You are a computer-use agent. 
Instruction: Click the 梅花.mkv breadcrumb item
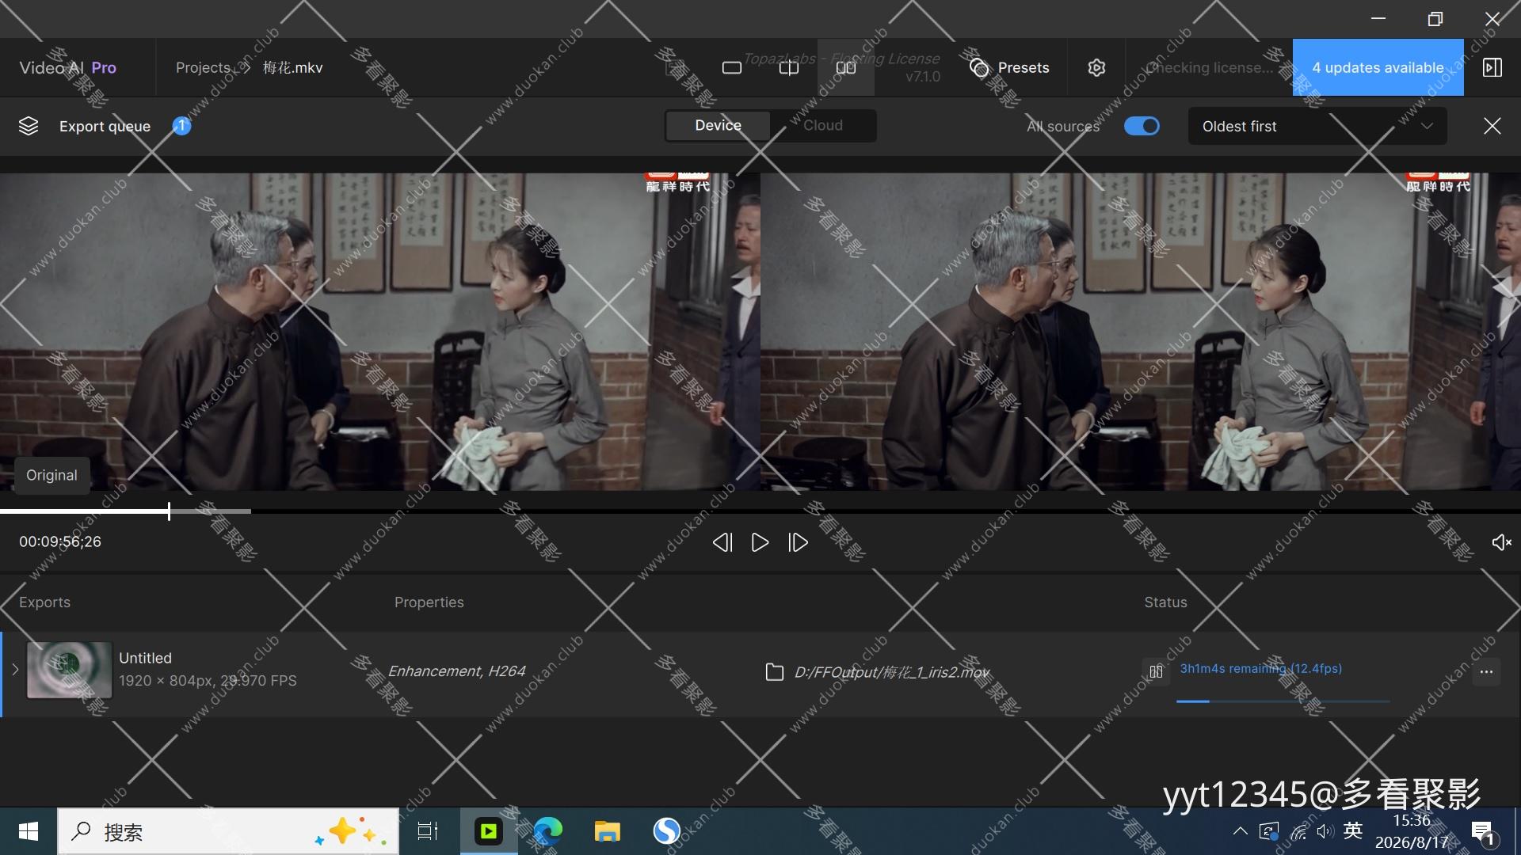pos(293,68)
